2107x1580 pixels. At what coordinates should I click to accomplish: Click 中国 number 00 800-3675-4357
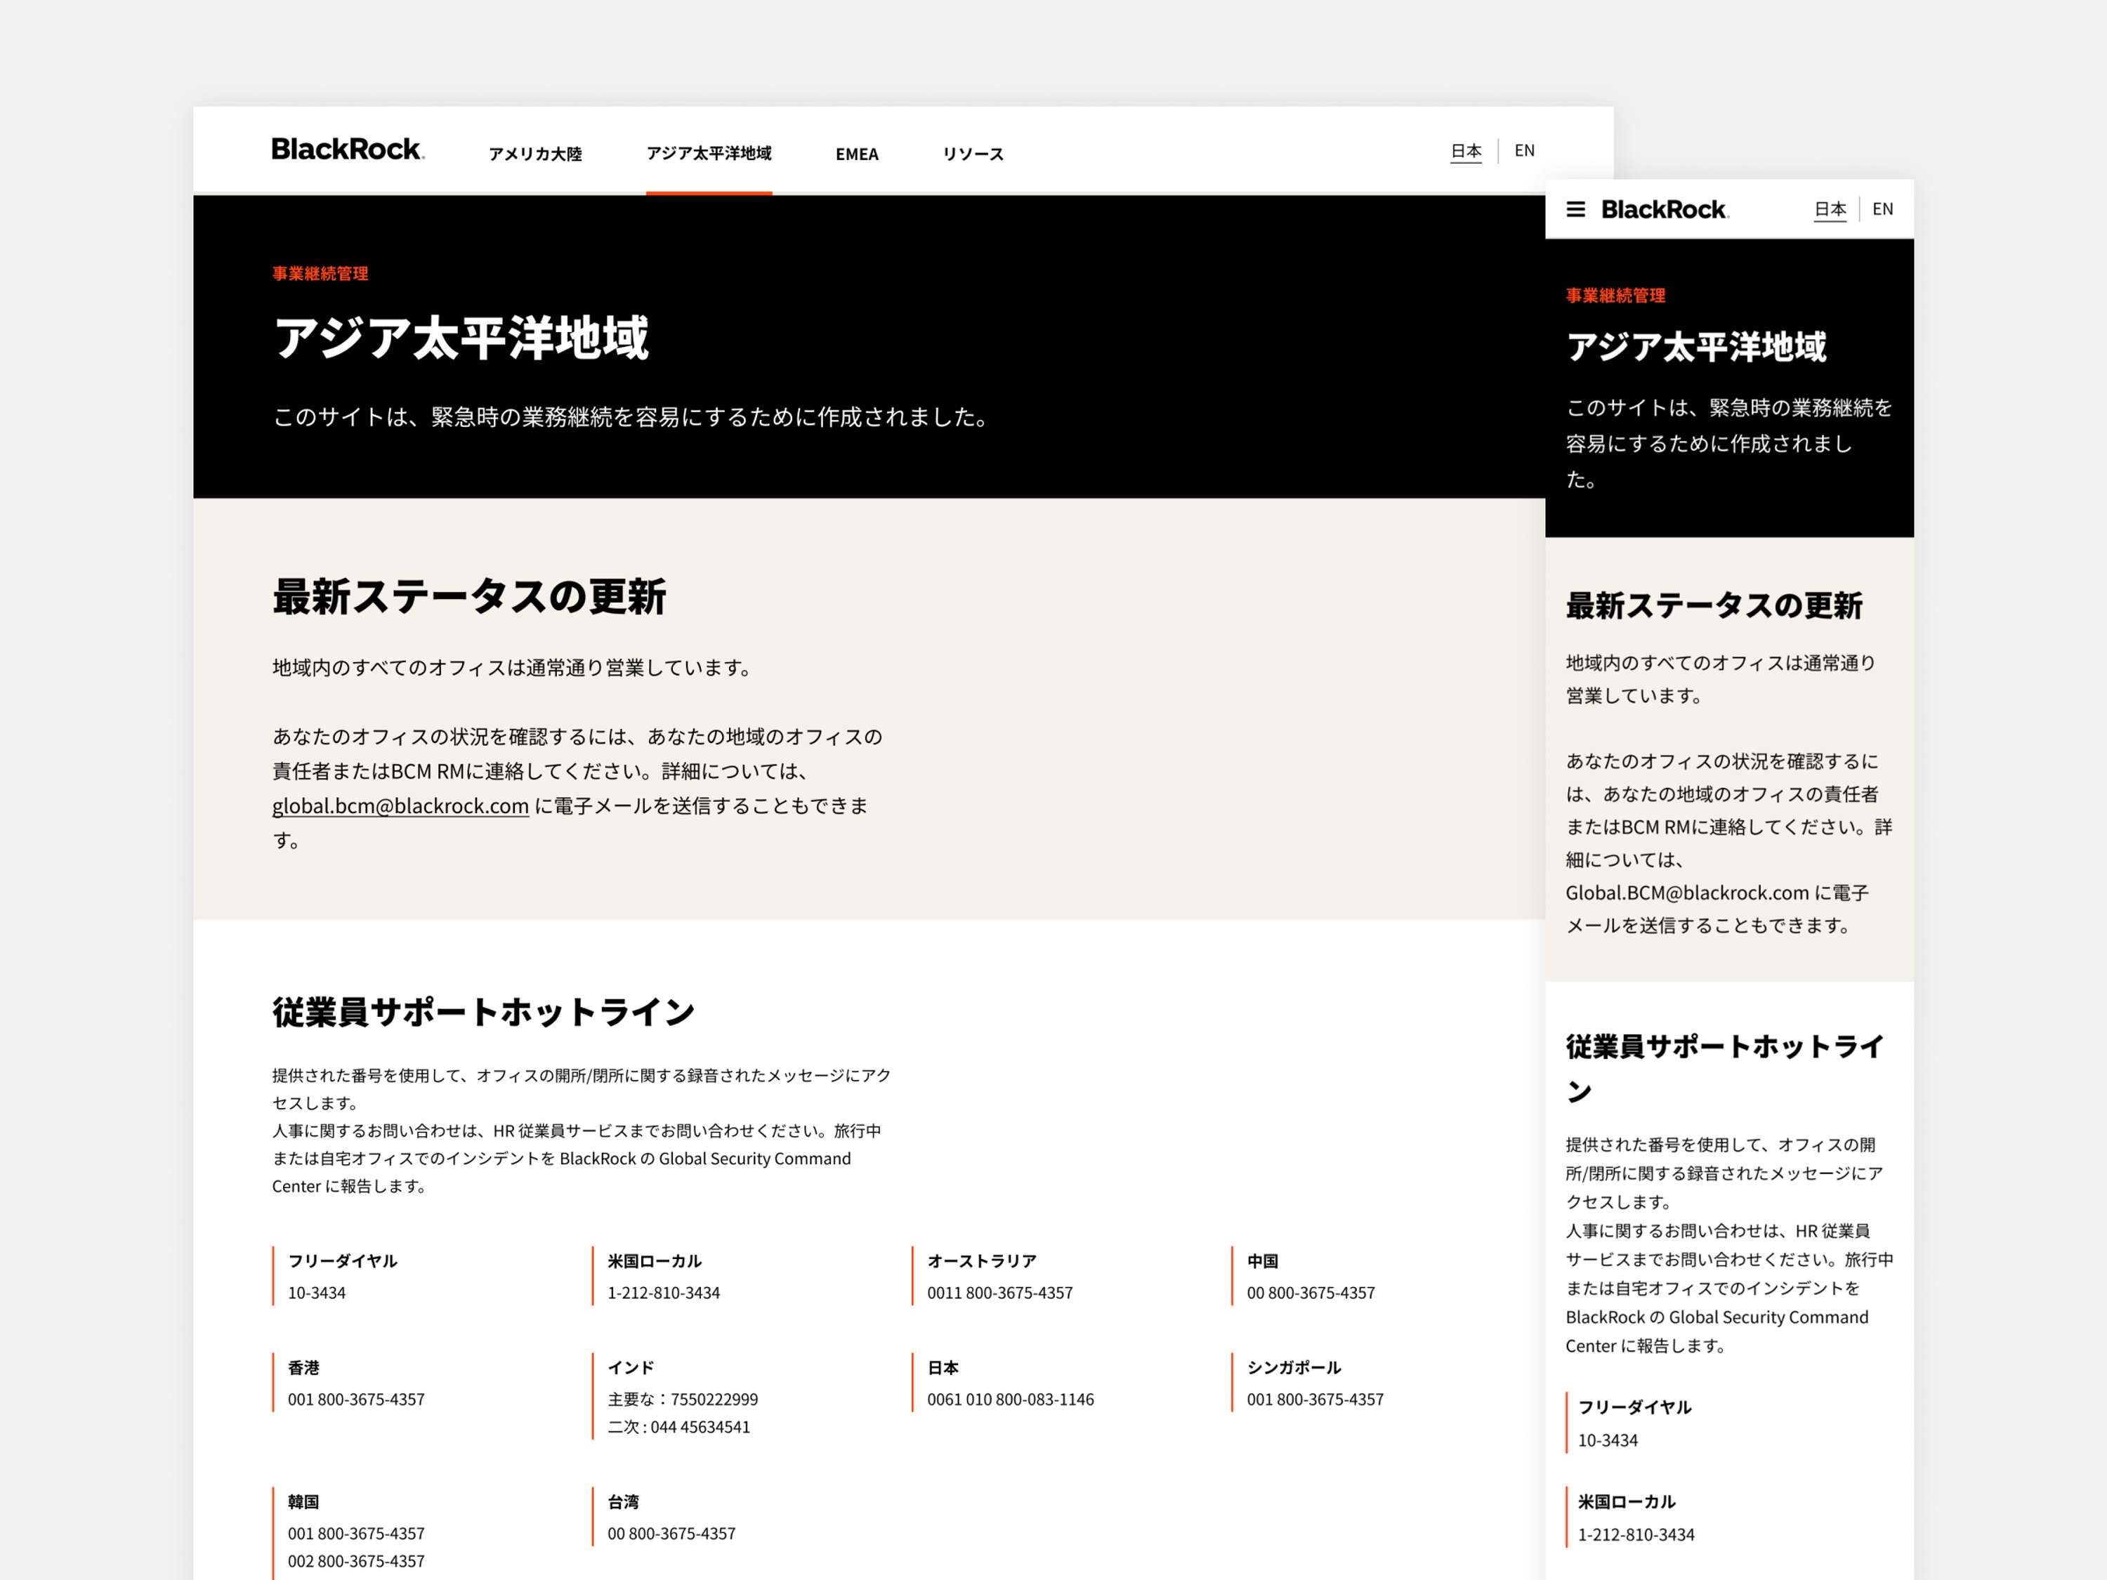(x=1311, y=1292)
